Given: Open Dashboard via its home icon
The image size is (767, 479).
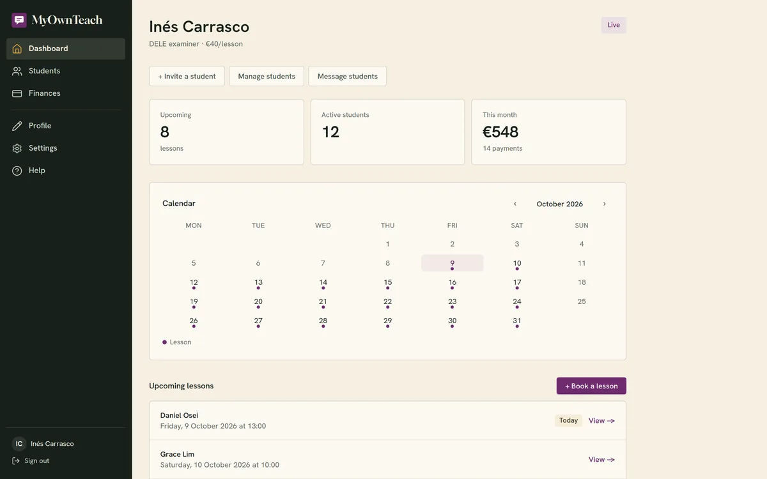Looking at the screenshot, I should 17,49.
